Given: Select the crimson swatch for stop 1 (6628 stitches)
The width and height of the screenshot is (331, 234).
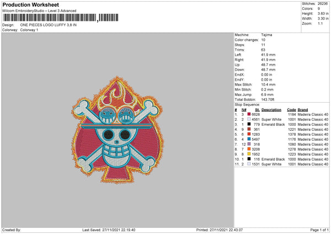Looking at the screenshot, I should coord(249,114).
